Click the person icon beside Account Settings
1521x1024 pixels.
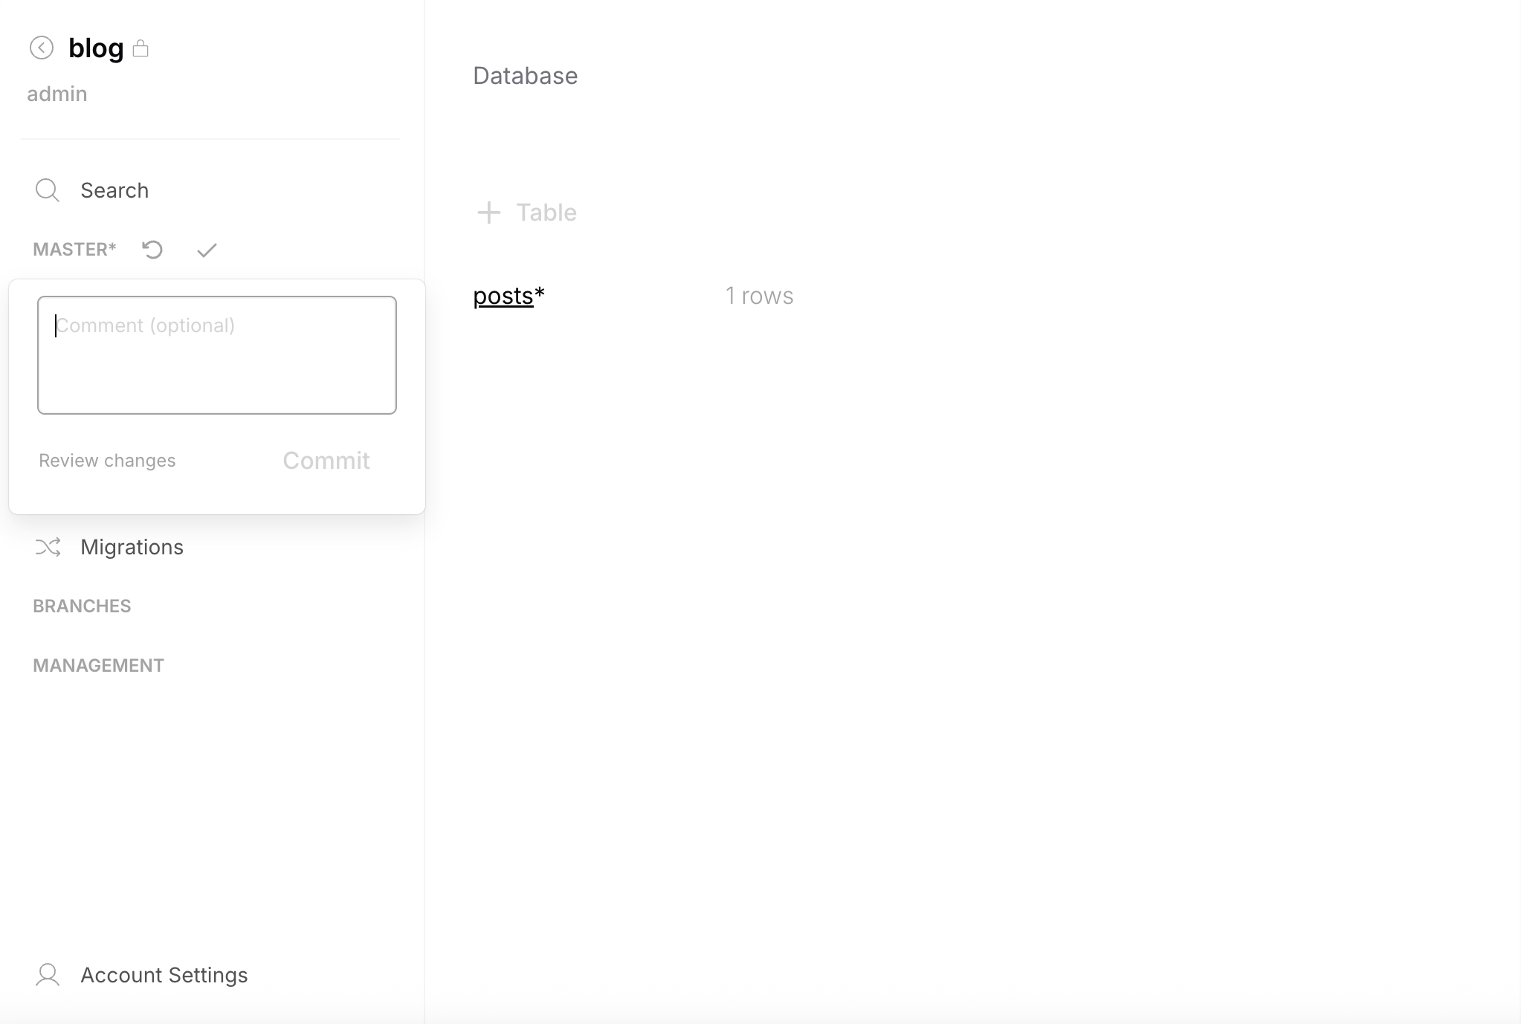[48, 974]
